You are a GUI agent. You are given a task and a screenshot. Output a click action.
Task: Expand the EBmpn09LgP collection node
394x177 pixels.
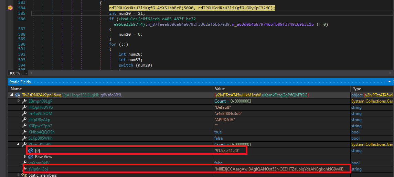click(x=19, y=101)
